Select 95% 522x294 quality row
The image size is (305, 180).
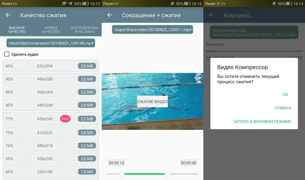51,66
